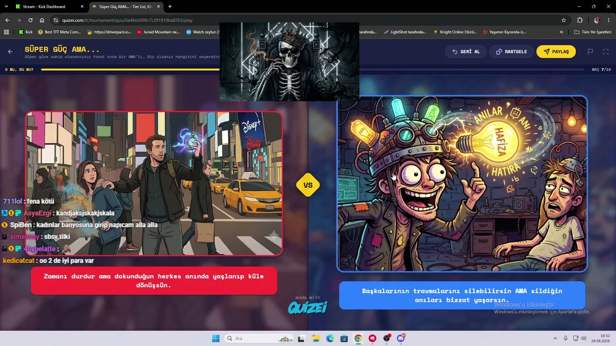
Task: Pick the mad scientist memory image
Action: point(462,184)
